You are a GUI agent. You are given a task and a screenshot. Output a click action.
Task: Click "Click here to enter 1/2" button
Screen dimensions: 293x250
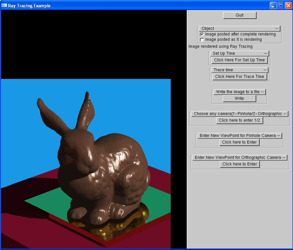point(240,120)
